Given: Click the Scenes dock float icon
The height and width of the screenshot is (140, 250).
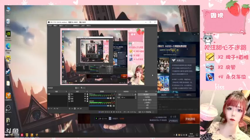Looking at the screenshot, I should (66, 91).
